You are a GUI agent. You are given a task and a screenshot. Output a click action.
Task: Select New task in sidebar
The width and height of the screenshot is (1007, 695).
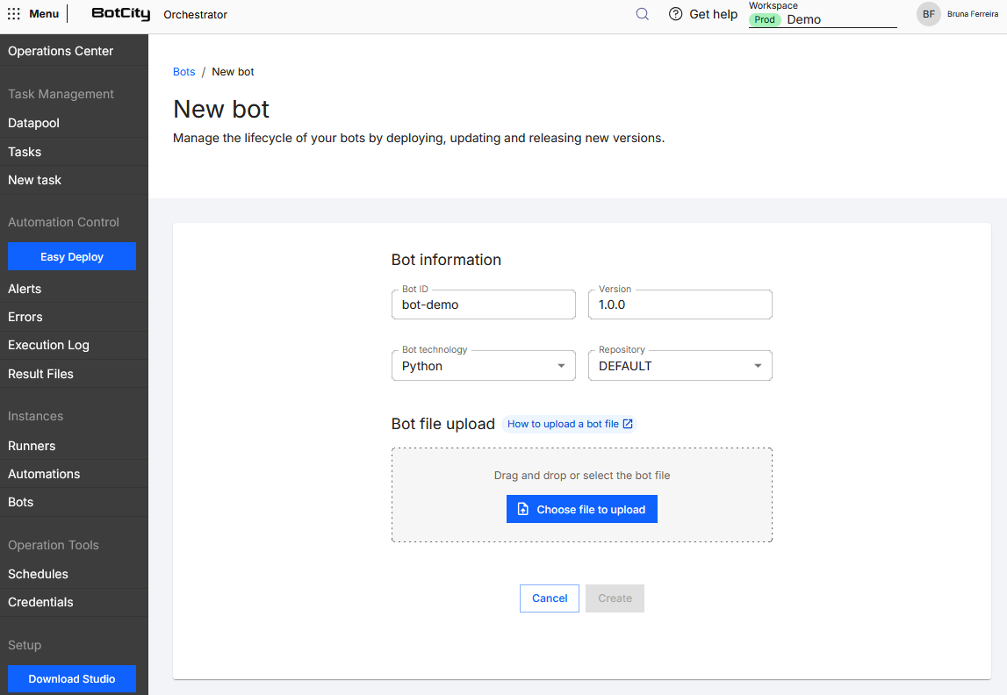pos(74,180)
